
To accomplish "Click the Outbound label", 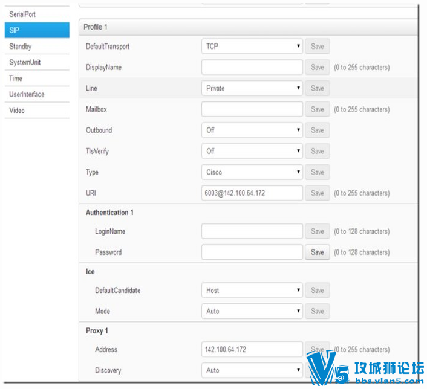I will point(99,130).
